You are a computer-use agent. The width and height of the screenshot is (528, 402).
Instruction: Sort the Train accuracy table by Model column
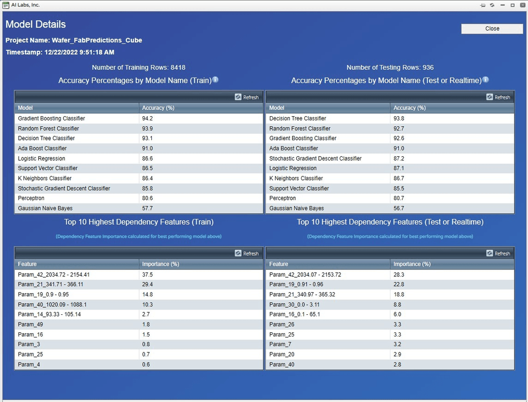click(x=77, y=108)
